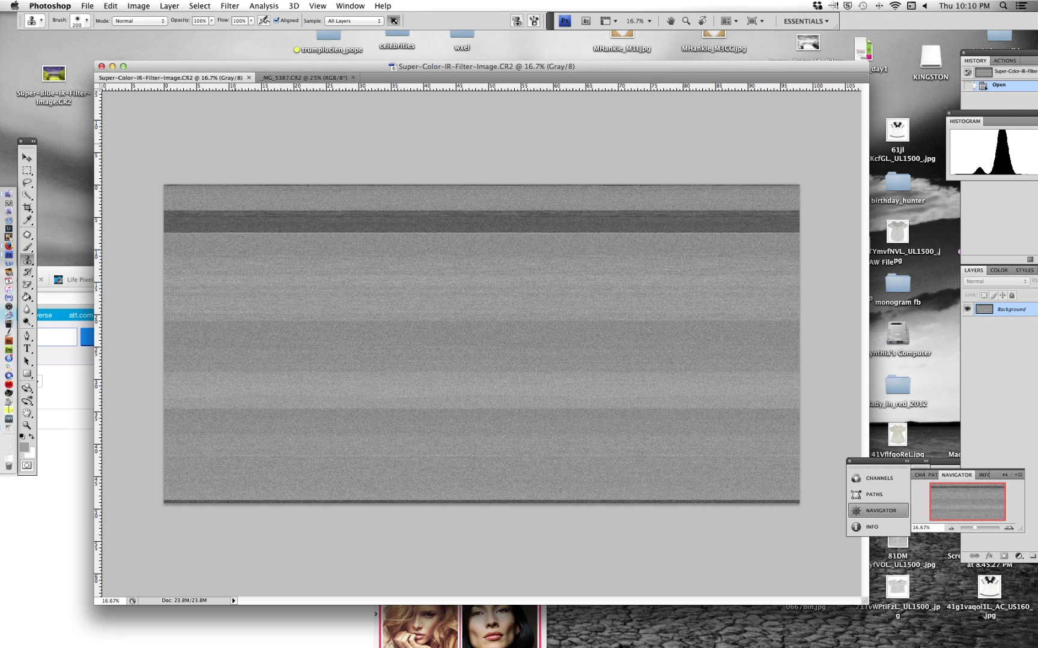The width and height of the screenshot is (1038, 648).
Task: Enable airbrush mode in options bar
Action: (x=264, y=20)
